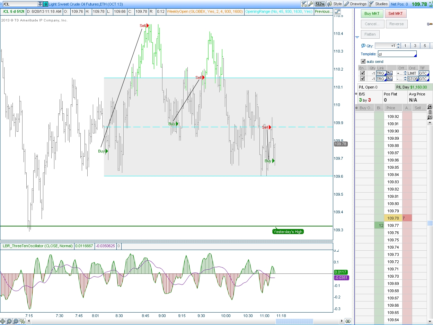Viewport: 433px width, 325px height.
Task: Click the Reverse button
Action: [396, 24]
